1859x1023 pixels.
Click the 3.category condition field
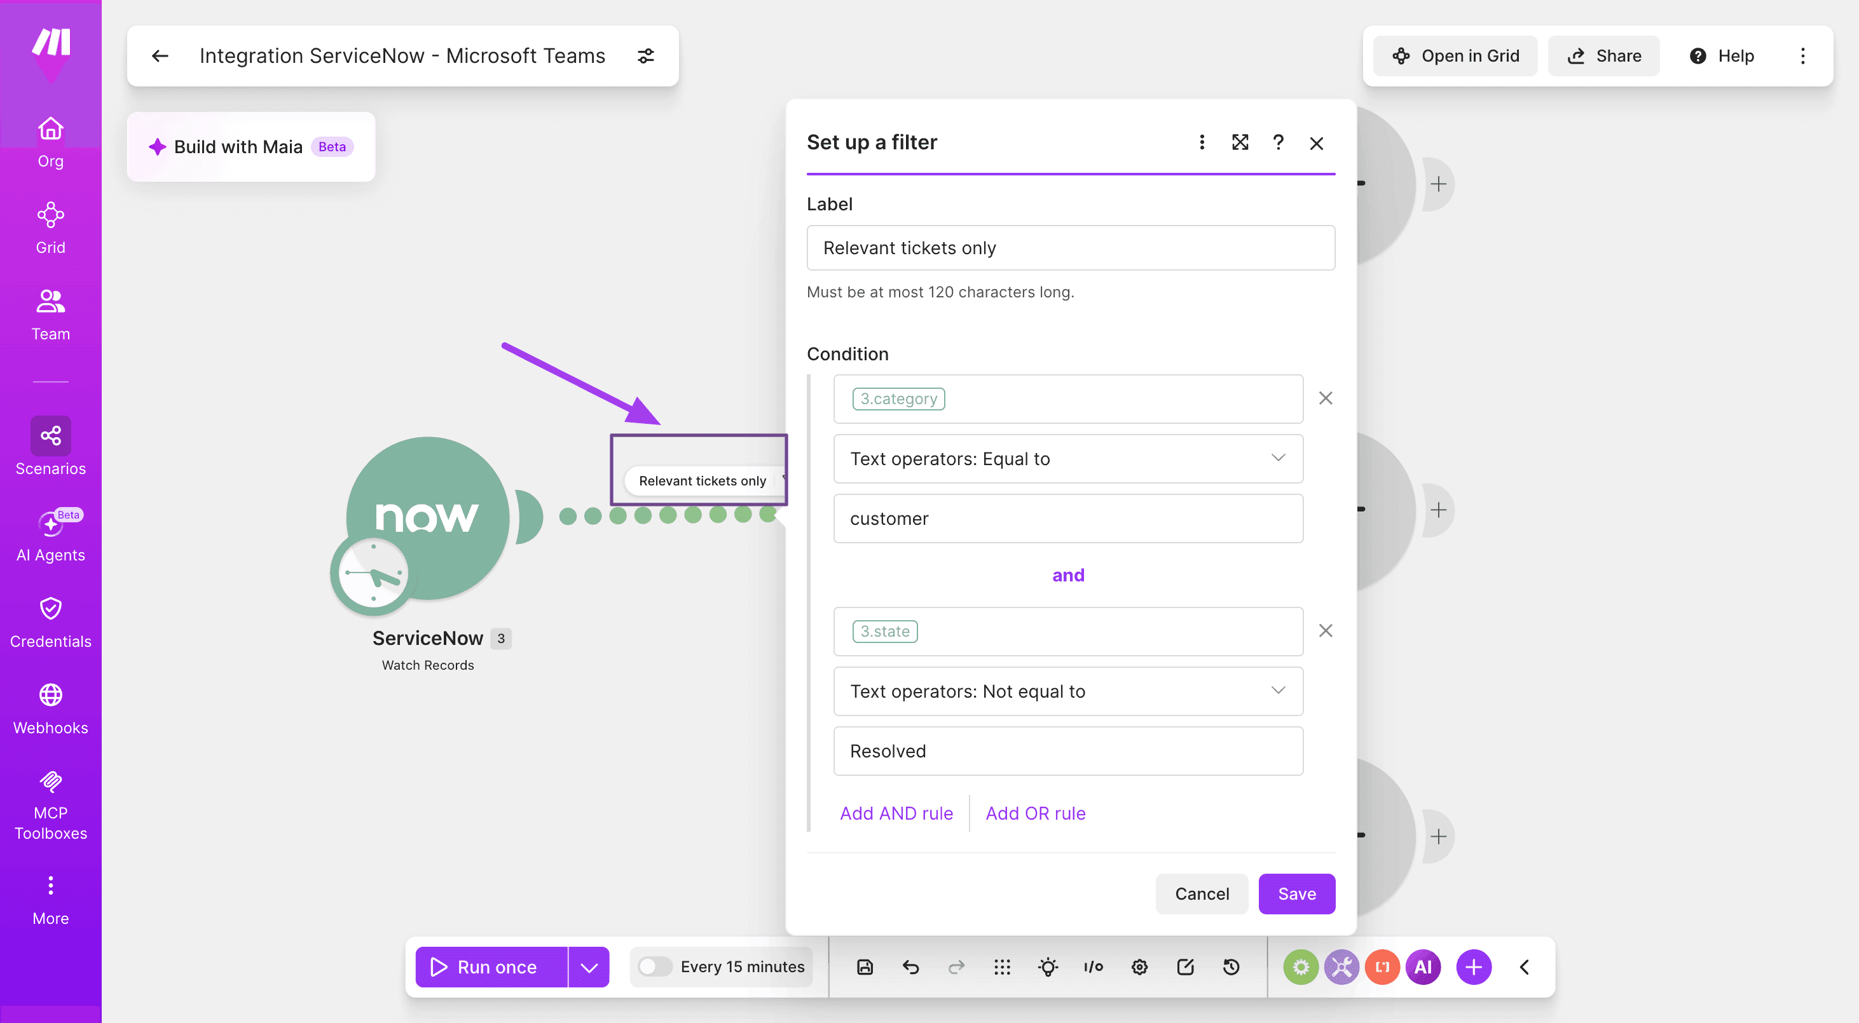pyautogui.click(x=1068, y=399)
